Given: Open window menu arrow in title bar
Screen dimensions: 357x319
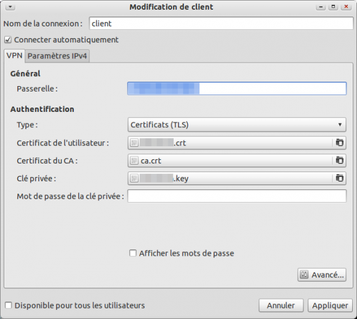Looking at the screenshot, I should click(10, 7).
